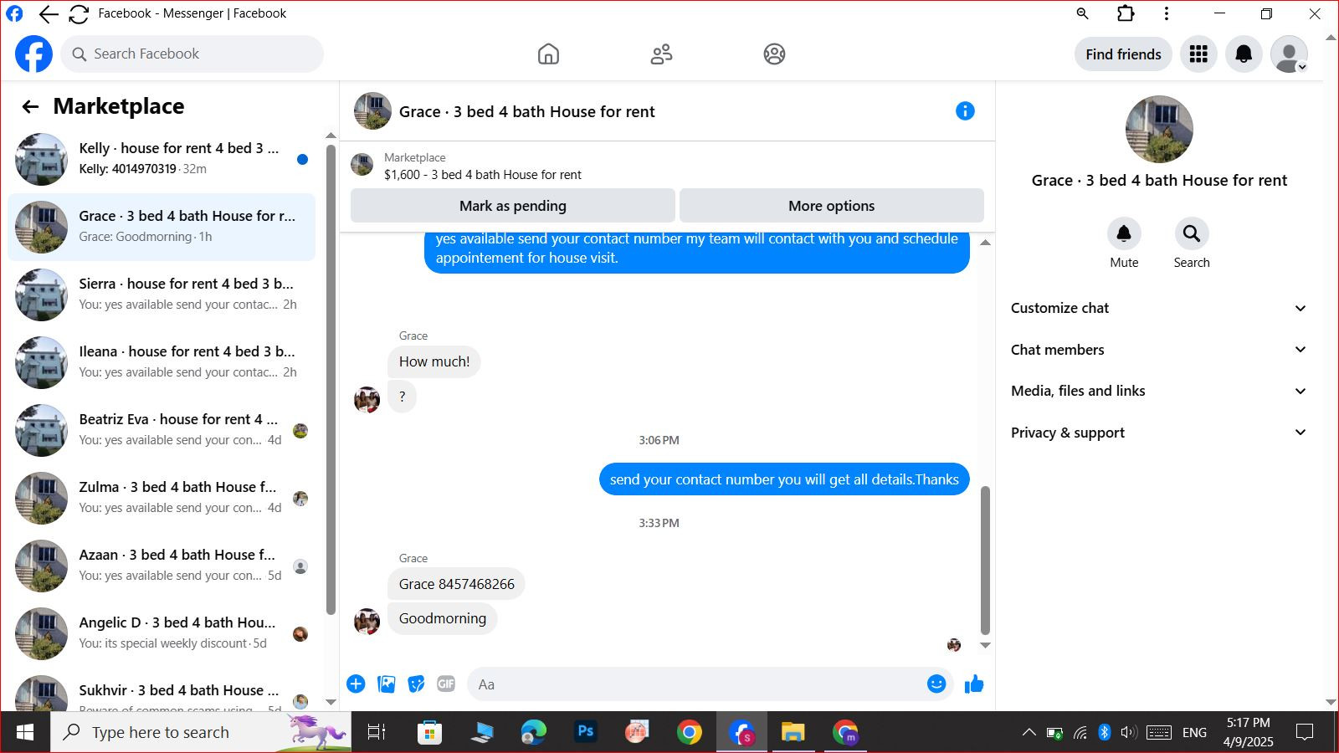Open the Windows Start menu
The height and width of the screenshot is (753, 1339).
tap(25, 732)
